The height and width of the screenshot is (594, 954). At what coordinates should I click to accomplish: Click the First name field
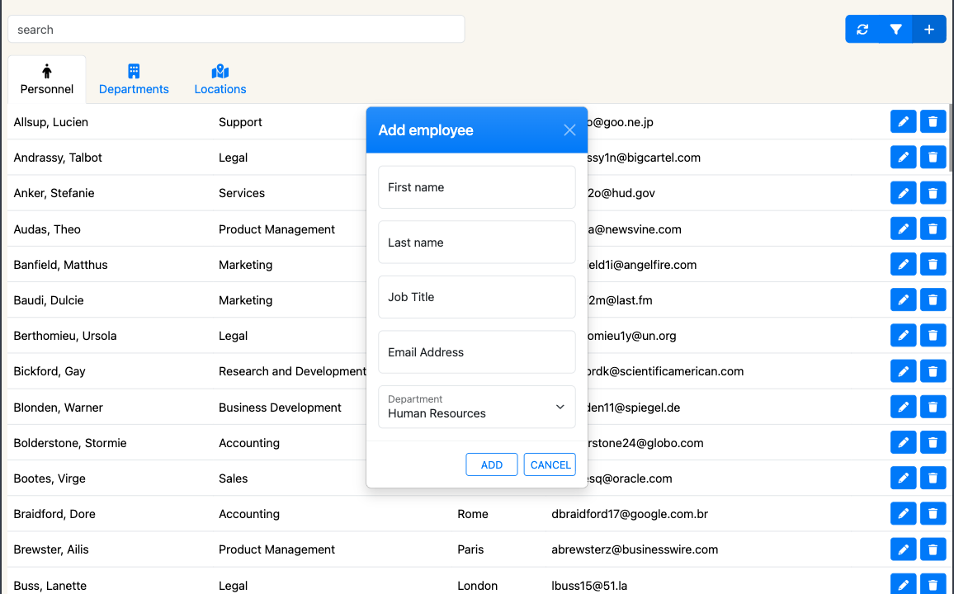click(x=477, y=187)
